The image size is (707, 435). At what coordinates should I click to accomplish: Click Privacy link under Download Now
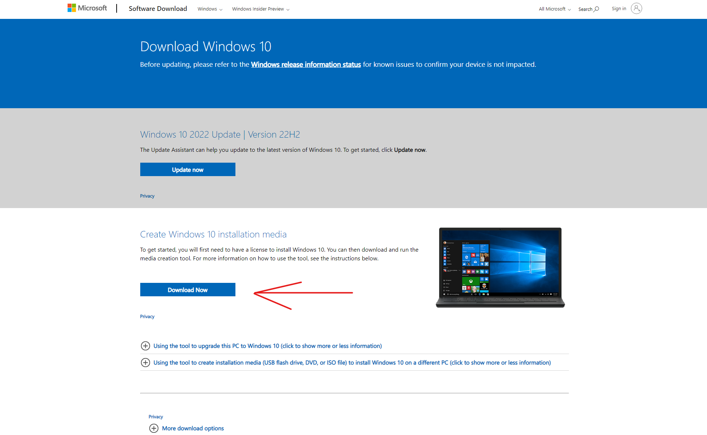click(147, 317)
